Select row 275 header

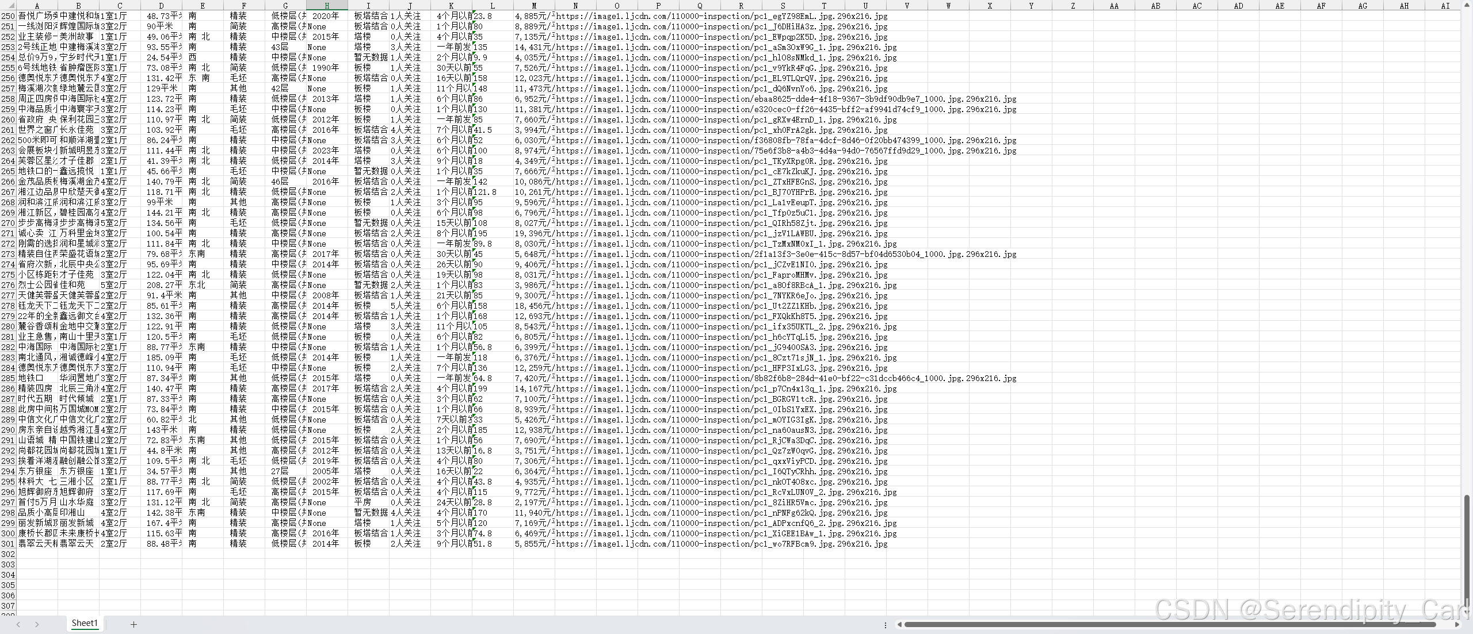(8, 275)
